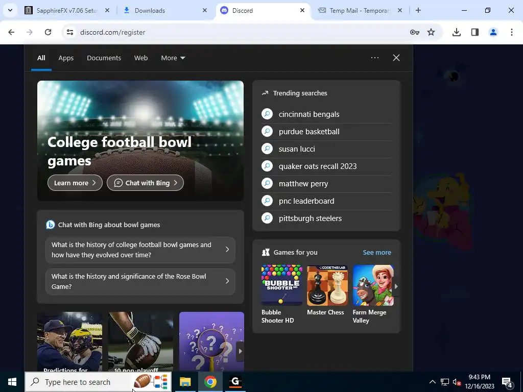Click the muted volume tray icon
Screen dimensions: 523x392
pos(457,382)
